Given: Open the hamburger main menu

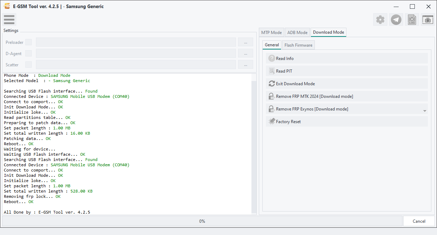Looking at the screenshot, I should point(9,20).
